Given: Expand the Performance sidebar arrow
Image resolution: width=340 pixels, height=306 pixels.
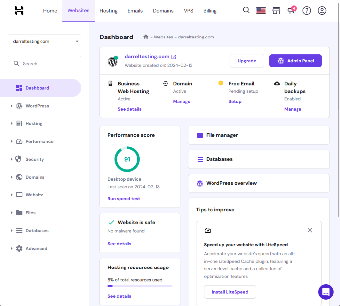Looking at the screenshot, I should click(x=12, y=141).
